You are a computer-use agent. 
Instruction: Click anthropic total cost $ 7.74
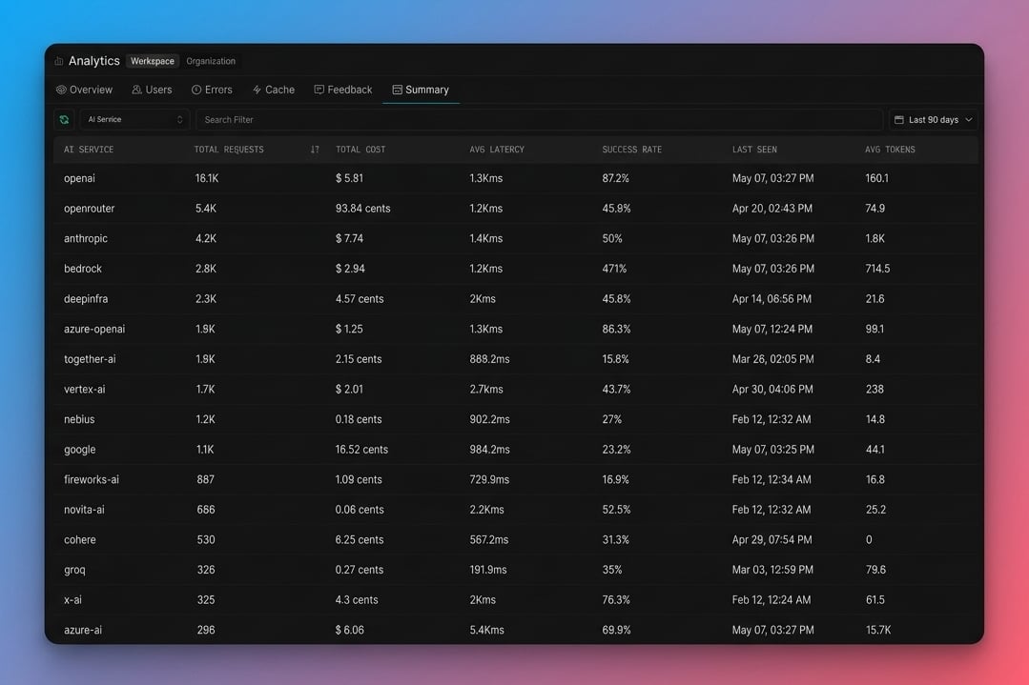tap(349, 238)
